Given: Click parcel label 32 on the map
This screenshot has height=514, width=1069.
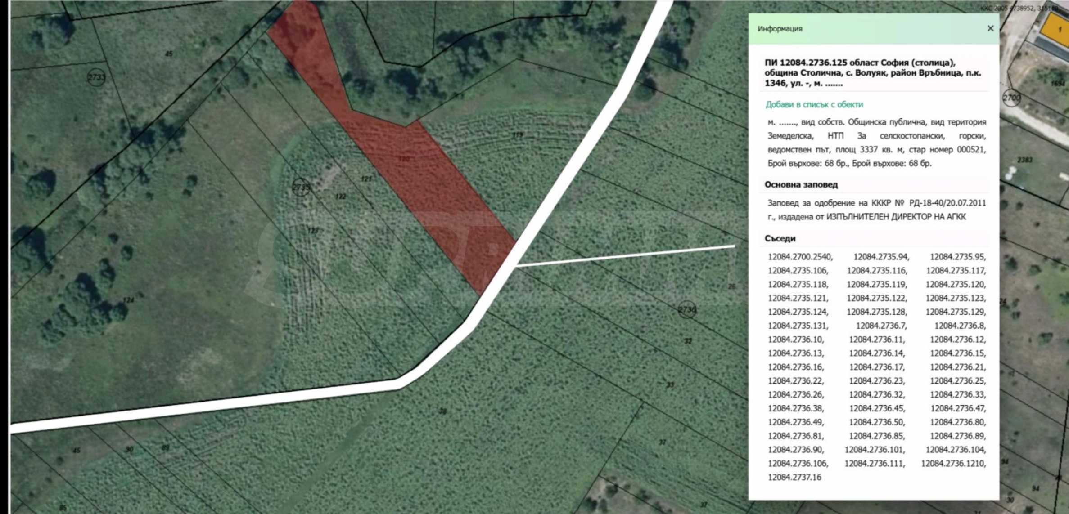Looking at the screenshot, I should (x=688, y=341).
